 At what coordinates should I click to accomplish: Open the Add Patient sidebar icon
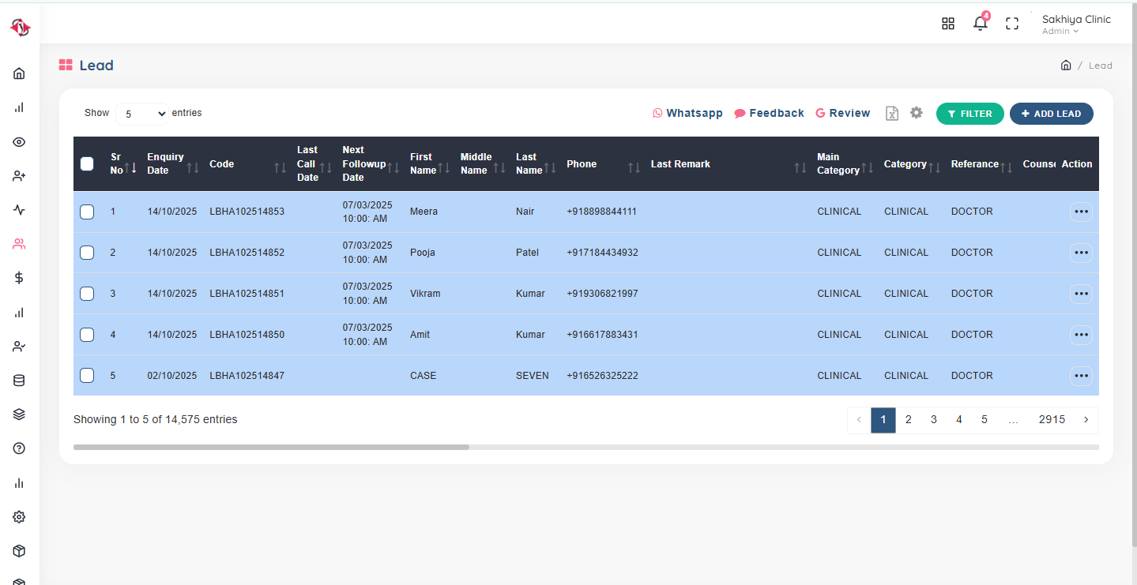coord(18,175)
